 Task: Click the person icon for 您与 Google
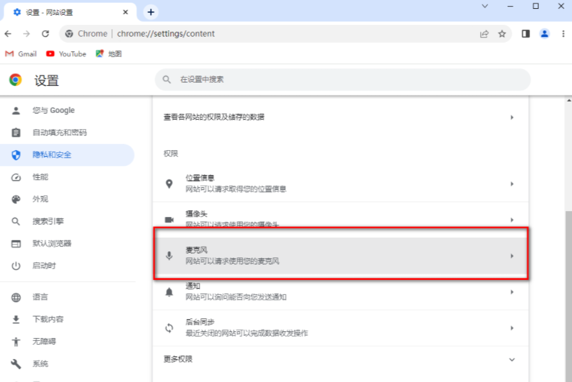[16, 111]
